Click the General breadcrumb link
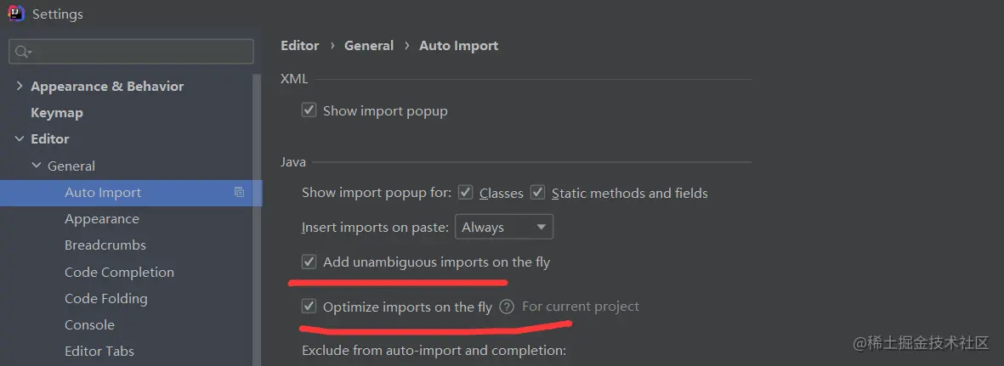Viewport: 1004px width, 366px height. click(x=369, y=45)
